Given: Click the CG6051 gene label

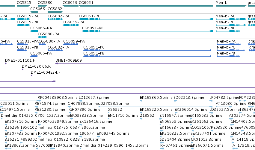Looking at the screenshot, I should [x=86, y=3].
